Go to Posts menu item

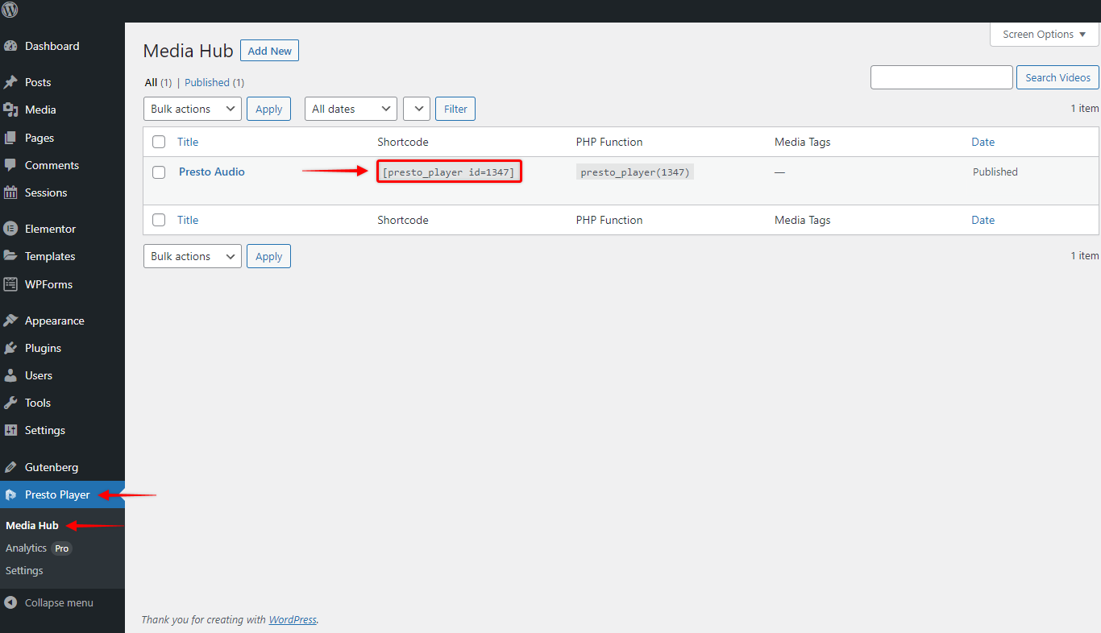(38, 82)
